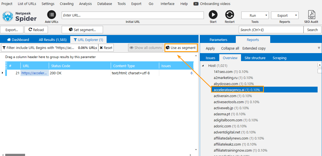Select host accelerateagency.ai
Screen dimensions: 322x156
(237, 90)
